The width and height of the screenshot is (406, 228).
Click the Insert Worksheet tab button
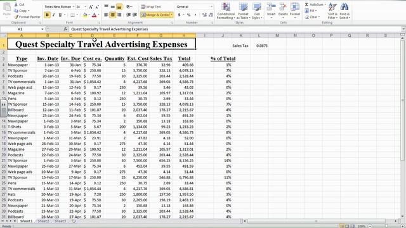(x=74, y=221)
